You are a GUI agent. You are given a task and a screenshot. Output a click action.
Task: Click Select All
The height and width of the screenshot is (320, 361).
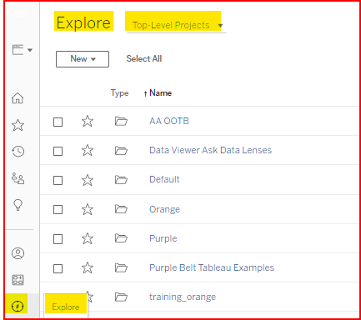(x=144, y=58)
